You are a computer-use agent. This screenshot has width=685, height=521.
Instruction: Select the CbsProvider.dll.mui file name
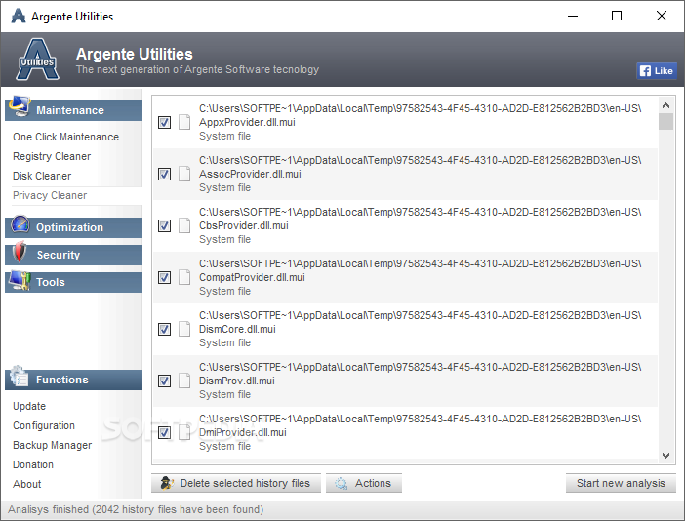click(x=244, y=225)
